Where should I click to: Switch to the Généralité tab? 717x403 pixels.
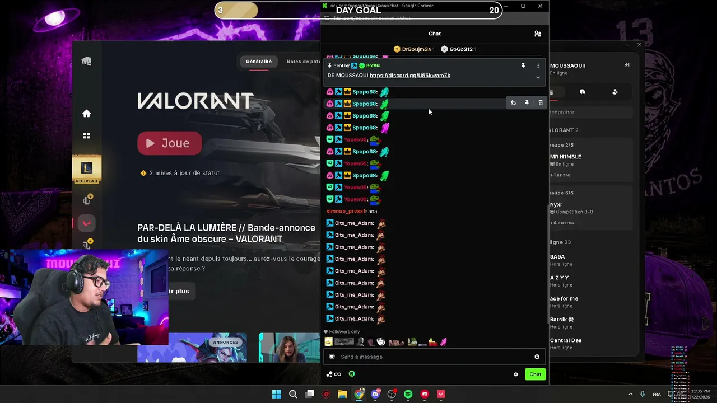[259, 62]
